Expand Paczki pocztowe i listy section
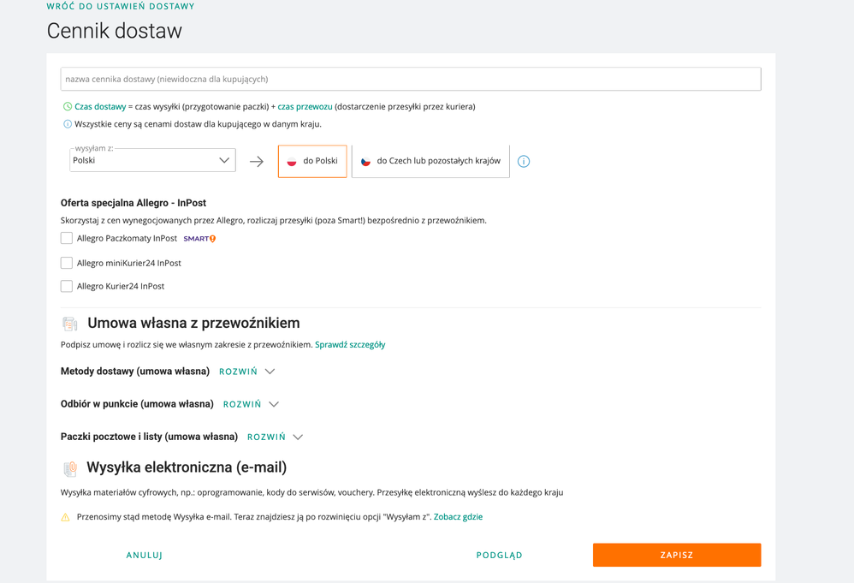The height and width of the screenshot is (583, 854). click(x=276, y=437)
